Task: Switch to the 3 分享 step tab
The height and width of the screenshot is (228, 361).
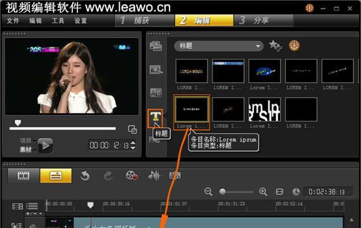Action: 263,20
